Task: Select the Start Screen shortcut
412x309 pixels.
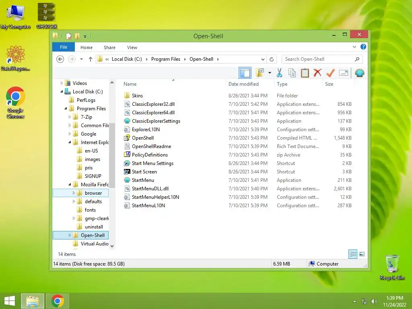Action: coord(144,171)
